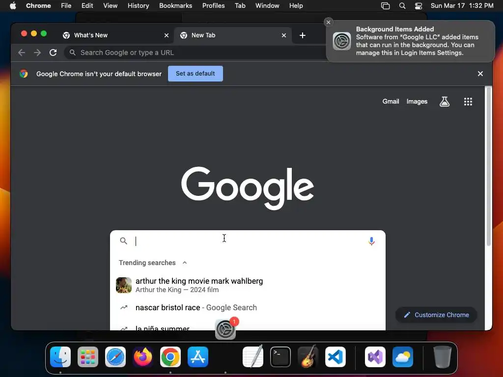
Task: Open Visual Studio purple dock icon
Action: coord(375,357)
